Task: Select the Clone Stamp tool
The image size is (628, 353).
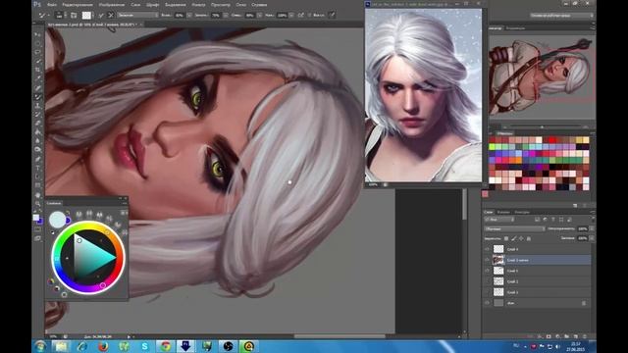Action: (38, 106)
